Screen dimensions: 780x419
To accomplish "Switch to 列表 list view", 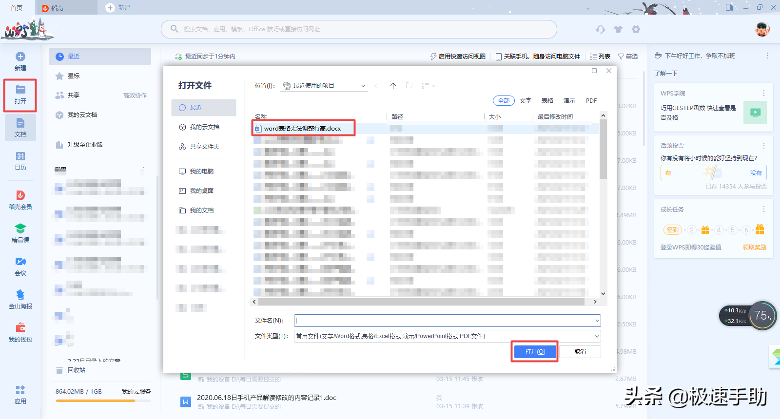I will pyautogui.click(x=600, y=57).
